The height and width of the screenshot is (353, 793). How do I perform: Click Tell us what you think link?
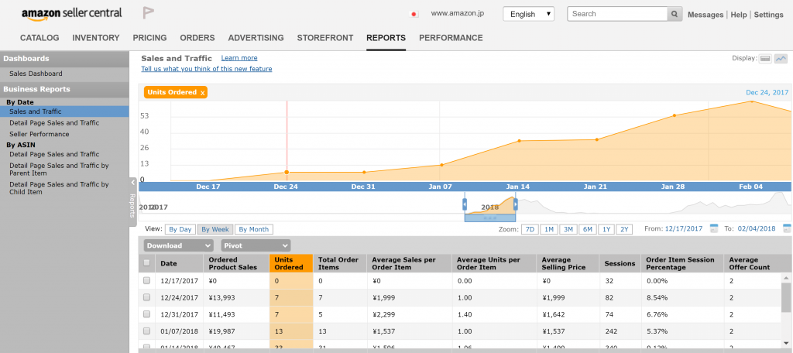tap(206, 69)
